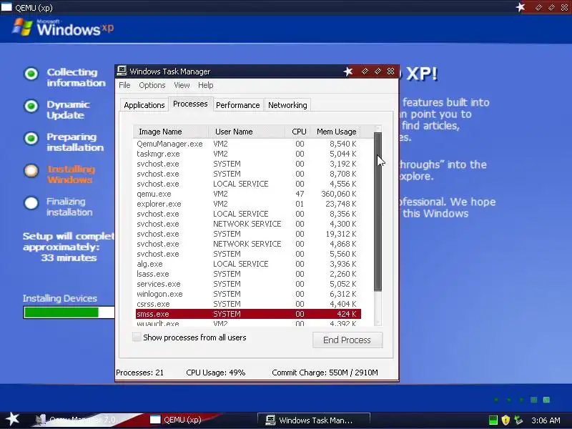Screen dimensions: 572x429
Task: Open the Help menu
Action: pyautogui.click(x=206, y=85)
